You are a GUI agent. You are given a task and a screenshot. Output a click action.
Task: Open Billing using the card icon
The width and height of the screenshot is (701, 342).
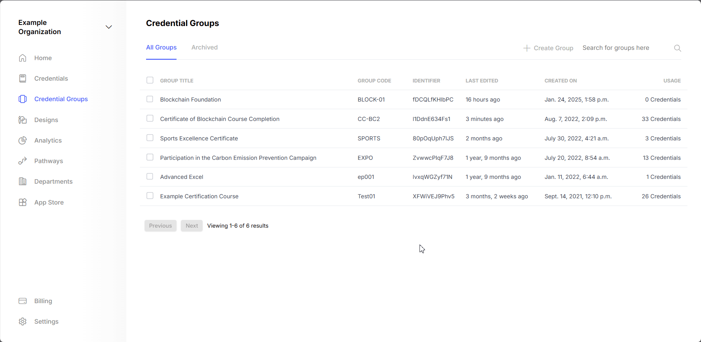point(22,301)
